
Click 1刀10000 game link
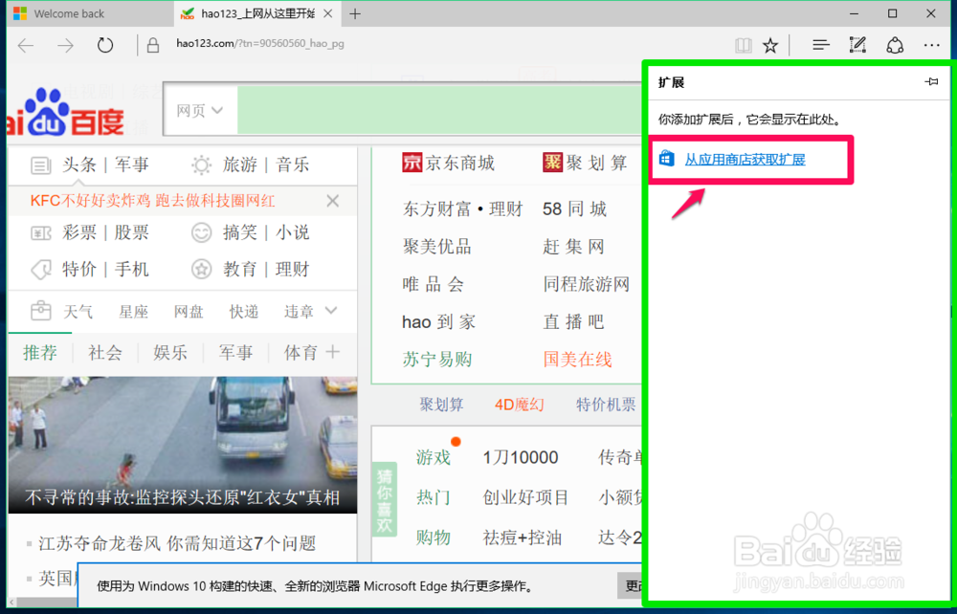tap(520, 457)
